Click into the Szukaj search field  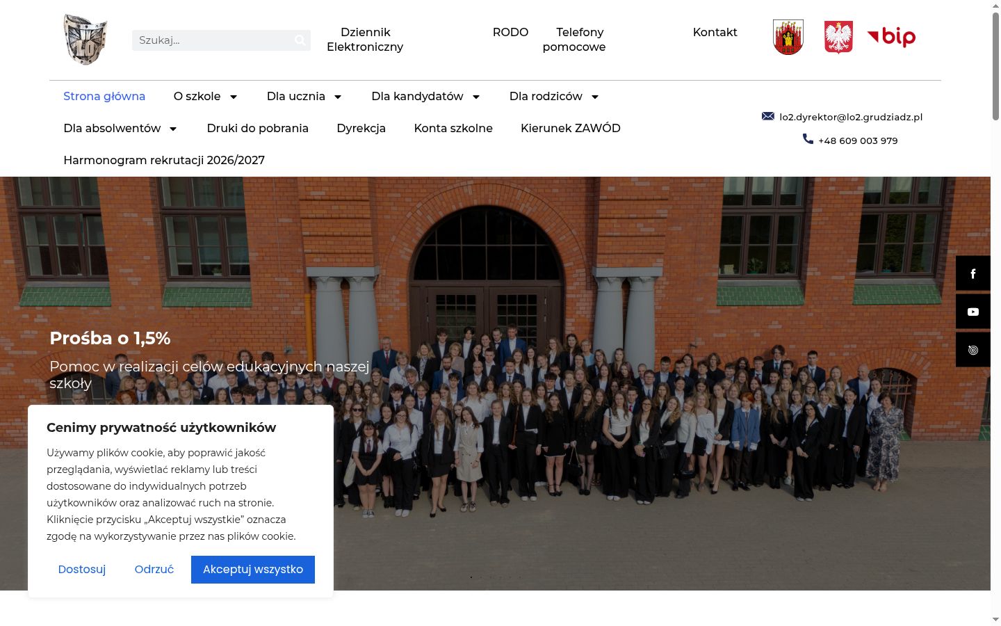click(213, 40)
